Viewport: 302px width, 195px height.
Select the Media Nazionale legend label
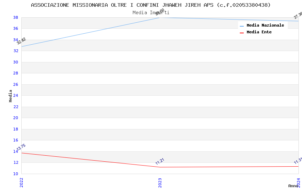point(265,25)
